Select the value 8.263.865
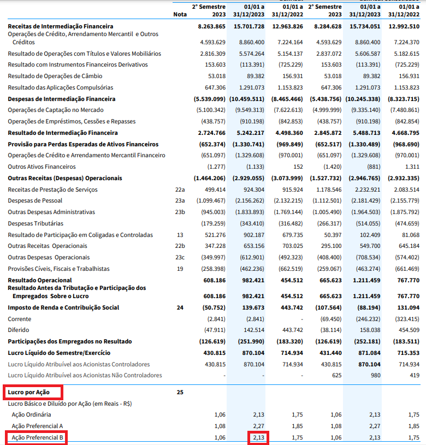 211,26
